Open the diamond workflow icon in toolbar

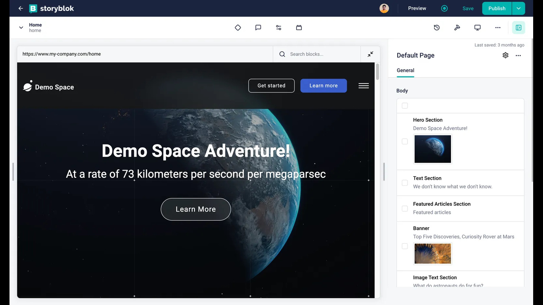click(x=238, y=27)
